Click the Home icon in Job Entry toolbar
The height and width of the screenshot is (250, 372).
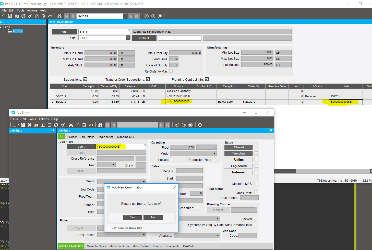[190, 125]
